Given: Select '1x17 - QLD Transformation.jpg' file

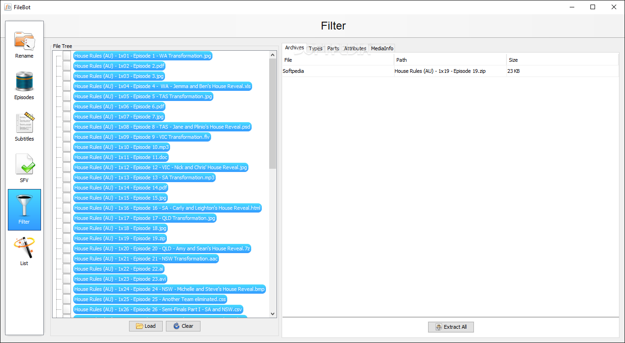Looking at the screenshot, I should (145, 218).
